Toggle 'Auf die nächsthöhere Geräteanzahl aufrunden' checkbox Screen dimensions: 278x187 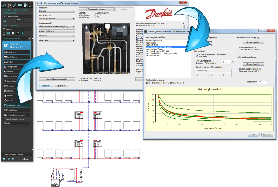(197, 55)
